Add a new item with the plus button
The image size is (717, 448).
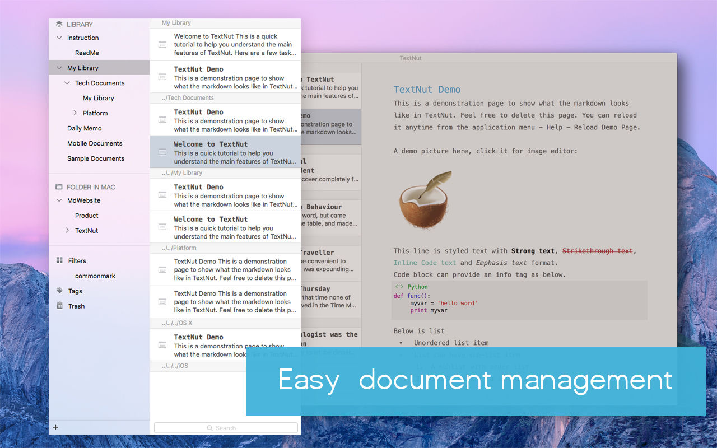click(x=55, y=427)
